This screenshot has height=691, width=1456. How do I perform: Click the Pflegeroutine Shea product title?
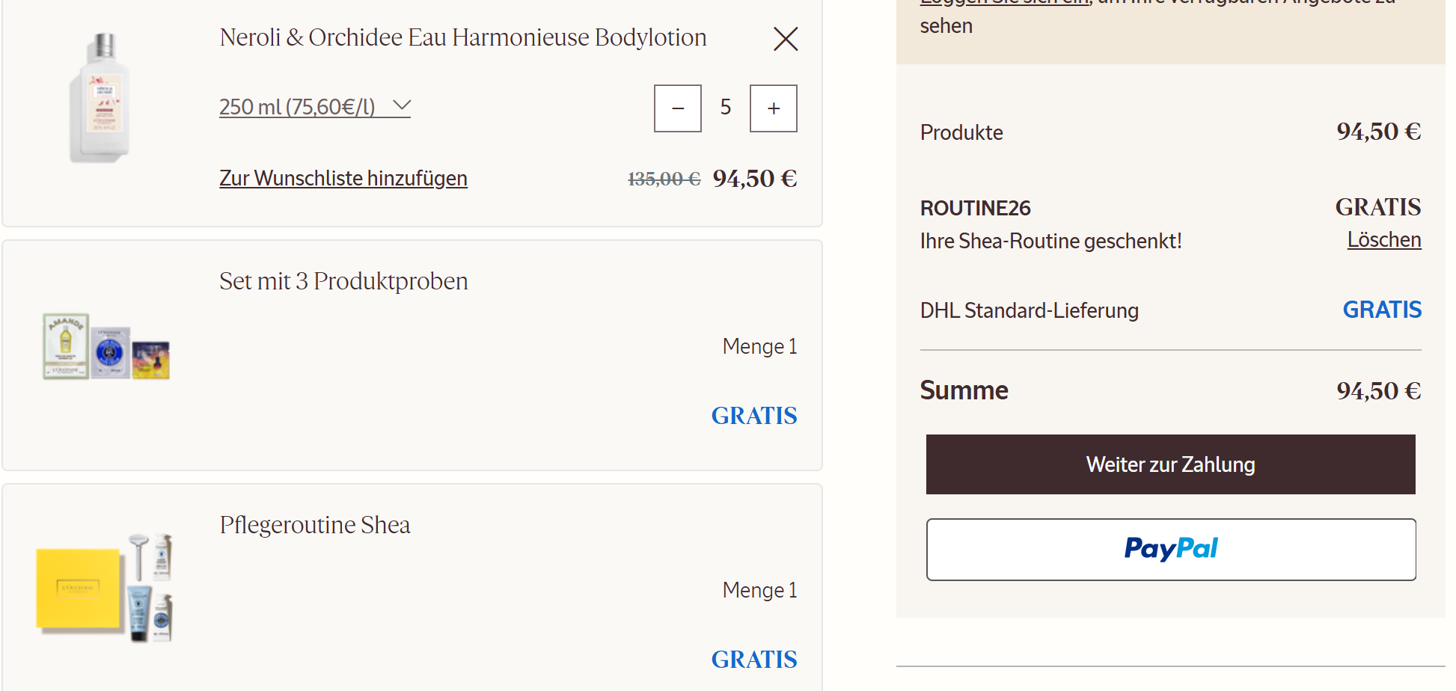click(315, 525)
